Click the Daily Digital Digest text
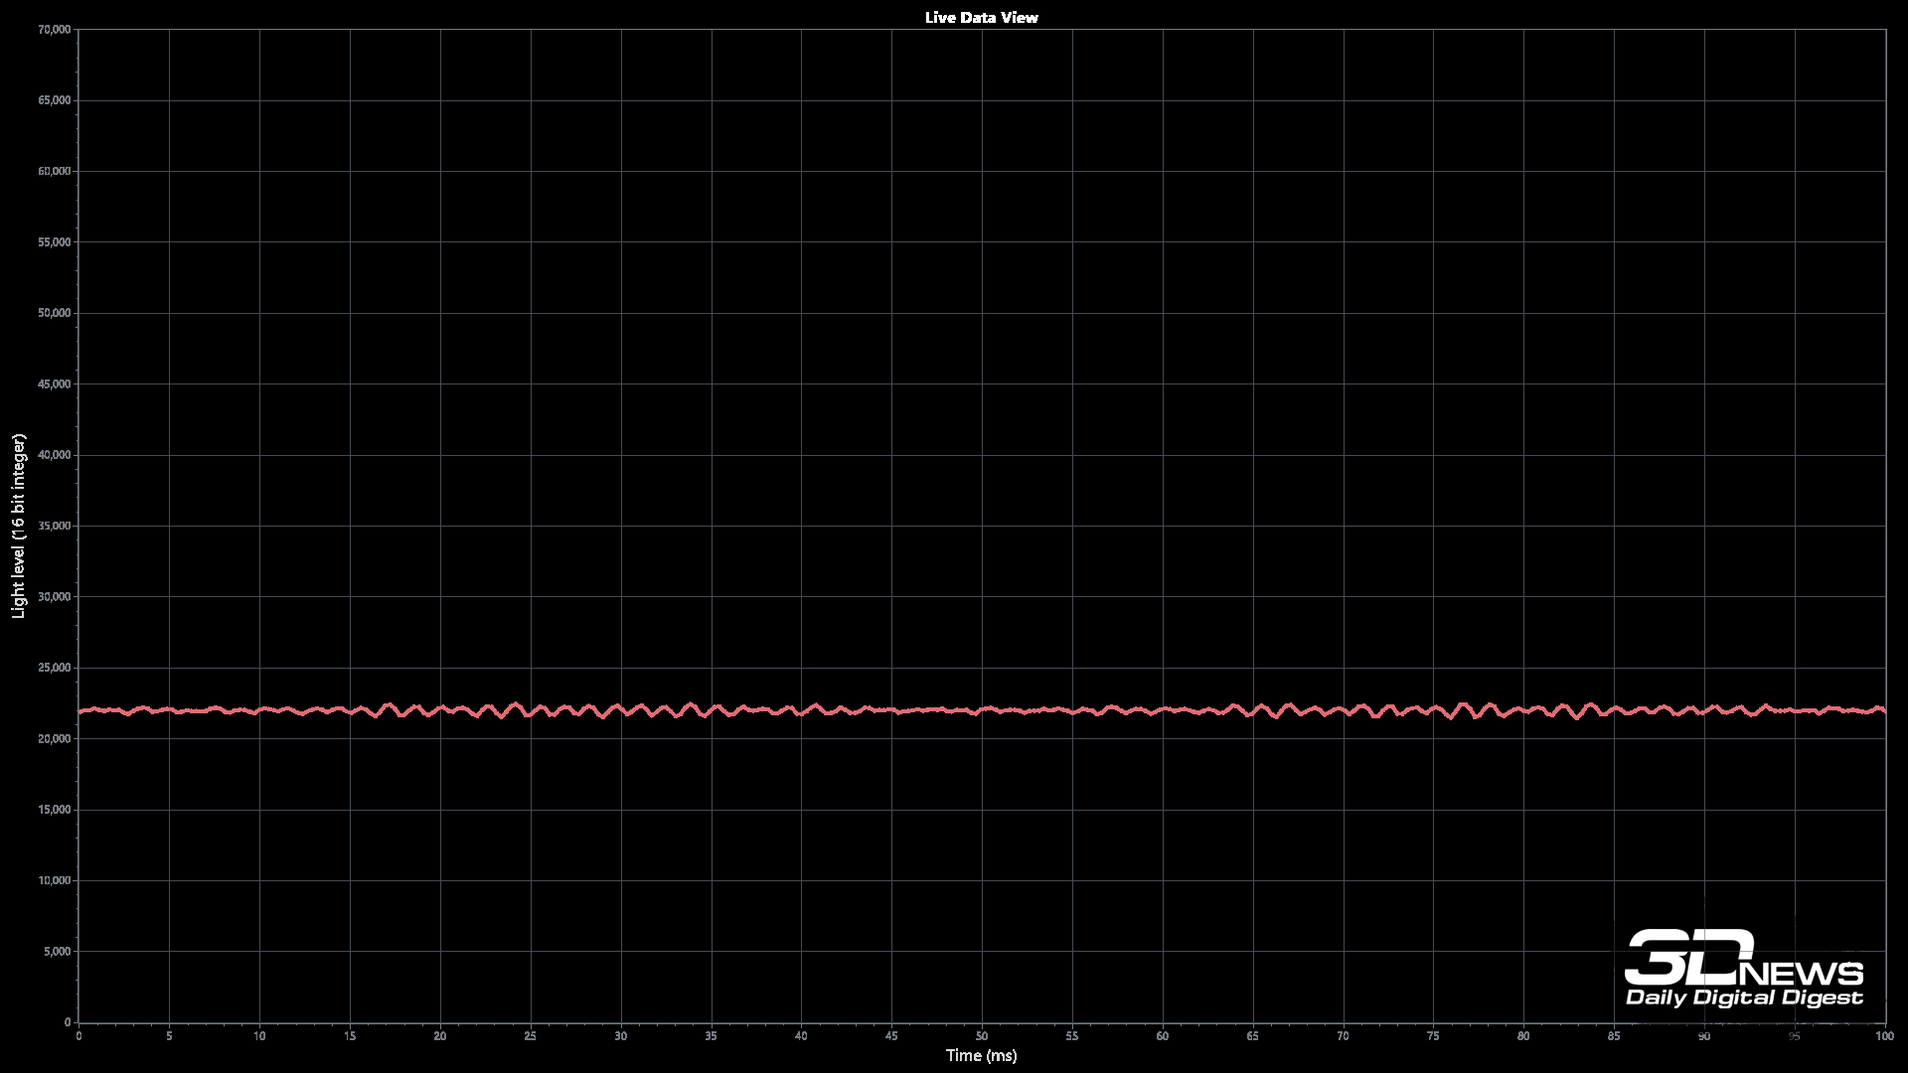This screenshot has height=1073, width=1908. click(x=1743, y=997)
